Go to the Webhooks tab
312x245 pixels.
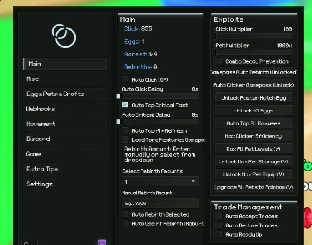coord(65,109)
